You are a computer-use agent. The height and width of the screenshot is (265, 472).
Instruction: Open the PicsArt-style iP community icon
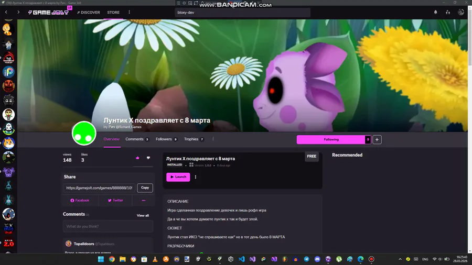click(x=8, y=72)
